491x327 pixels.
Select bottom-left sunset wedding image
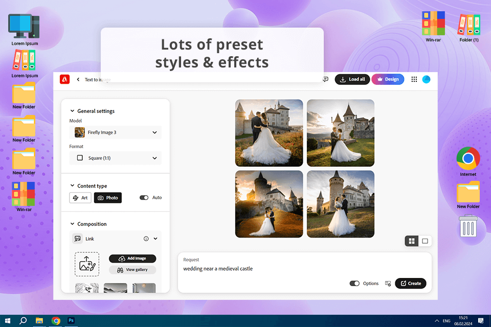coord(269,204)
